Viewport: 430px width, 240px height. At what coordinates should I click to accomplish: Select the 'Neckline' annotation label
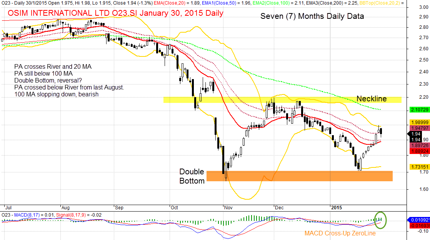click(371, 99)
